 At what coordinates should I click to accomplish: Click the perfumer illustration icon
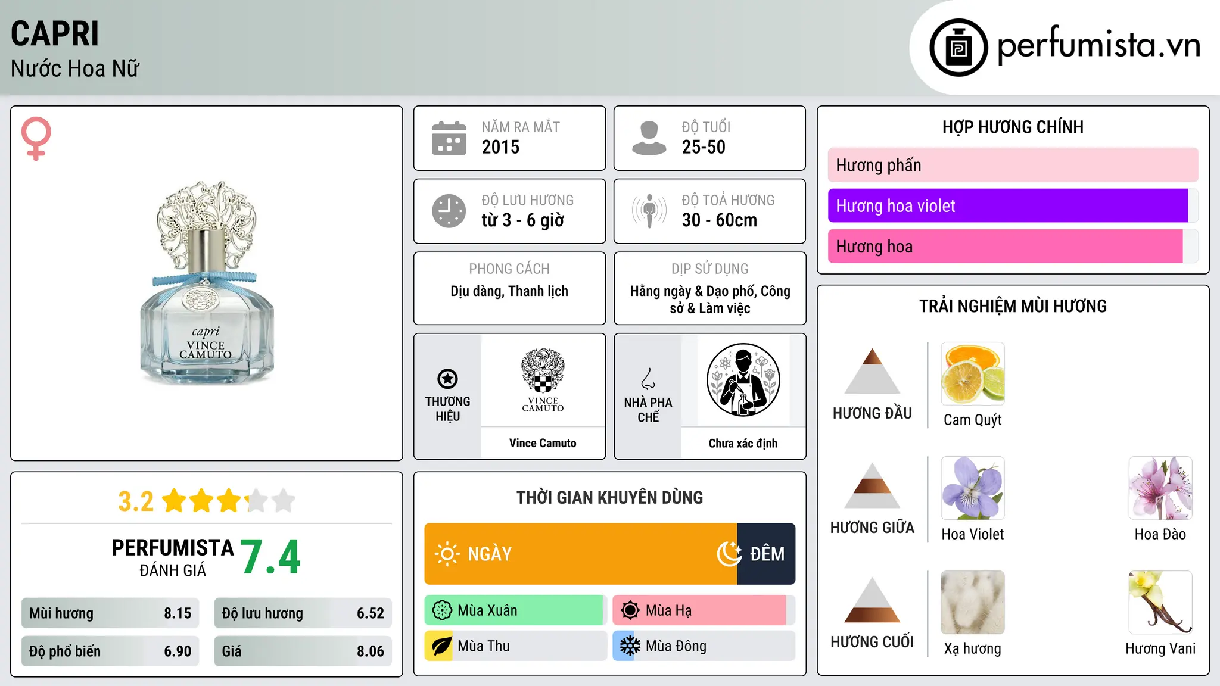[x=743, y=380]
